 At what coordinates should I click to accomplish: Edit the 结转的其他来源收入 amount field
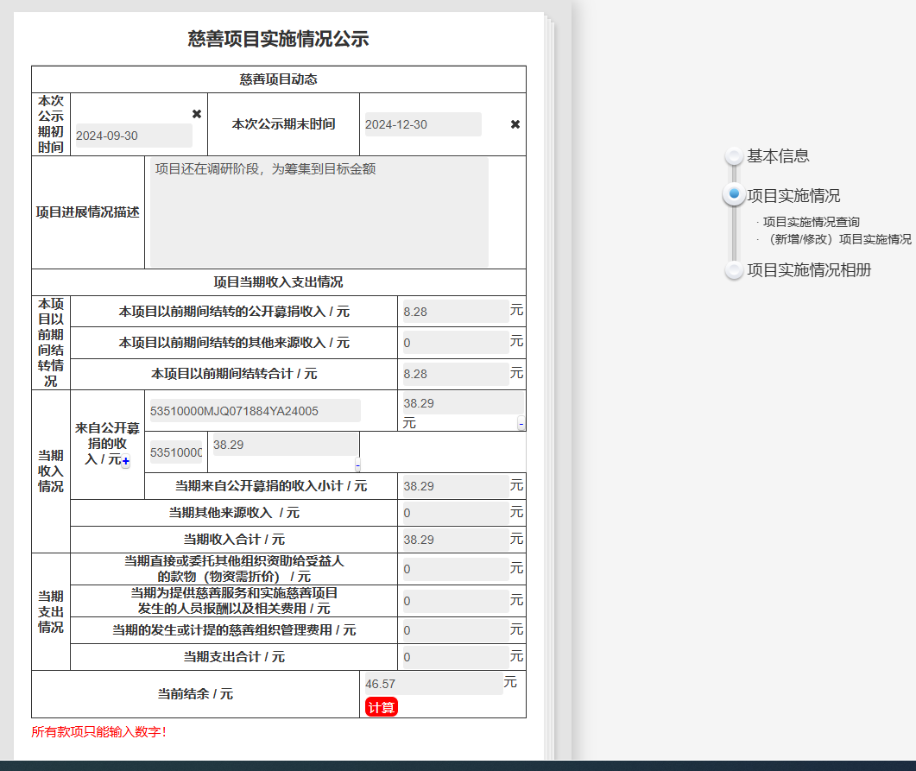[x=455, y=343]
